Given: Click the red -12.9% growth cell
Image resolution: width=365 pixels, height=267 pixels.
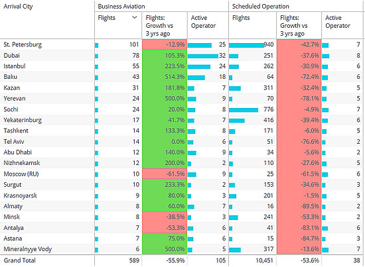Looking at the screenshot, I should 165,44.
